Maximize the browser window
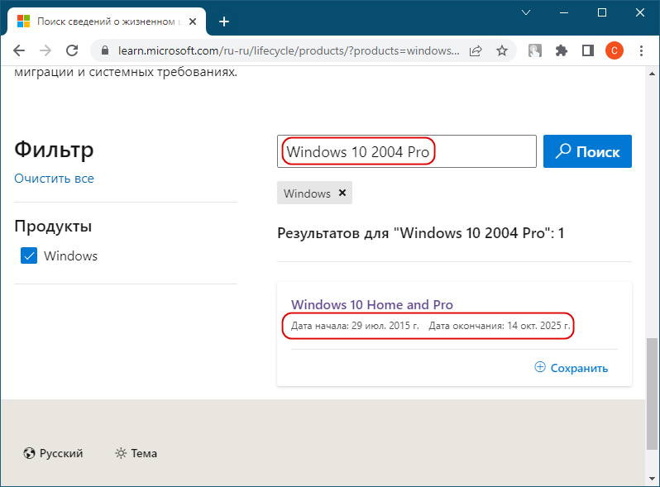The image size is (660, 487). tap(602, 12)
